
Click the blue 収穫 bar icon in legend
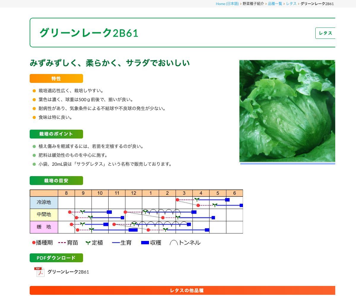(144, 242)
